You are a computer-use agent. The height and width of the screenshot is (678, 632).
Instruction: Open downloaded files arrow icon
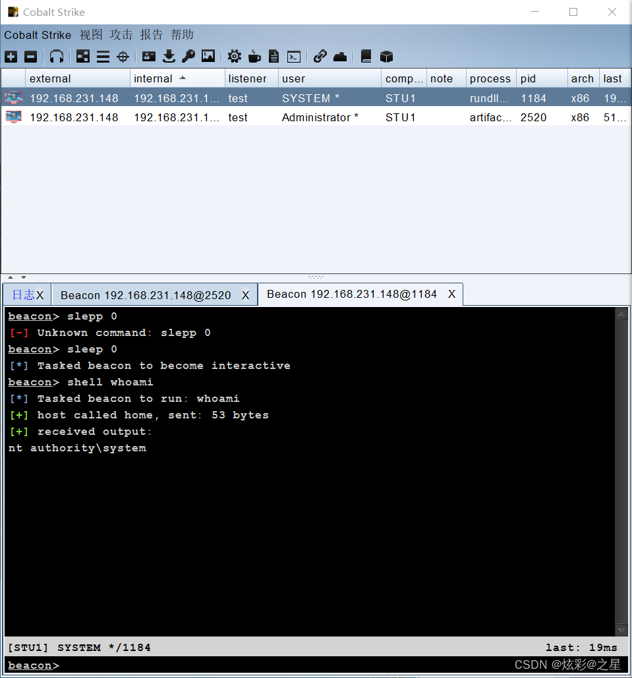point(169,57)
